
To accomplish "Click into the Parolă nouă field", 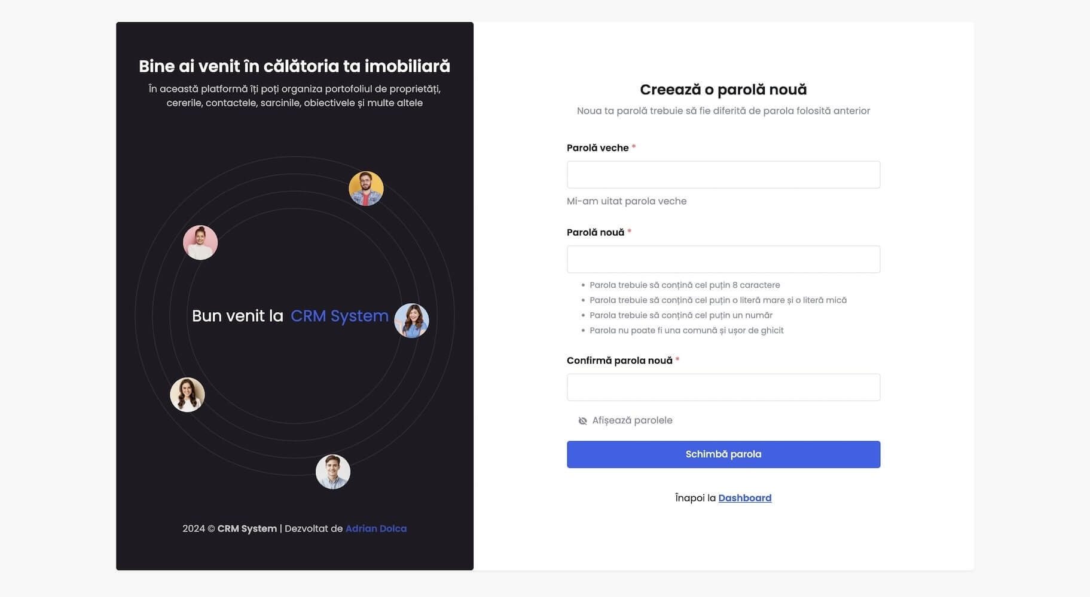I will click(723, 260).
